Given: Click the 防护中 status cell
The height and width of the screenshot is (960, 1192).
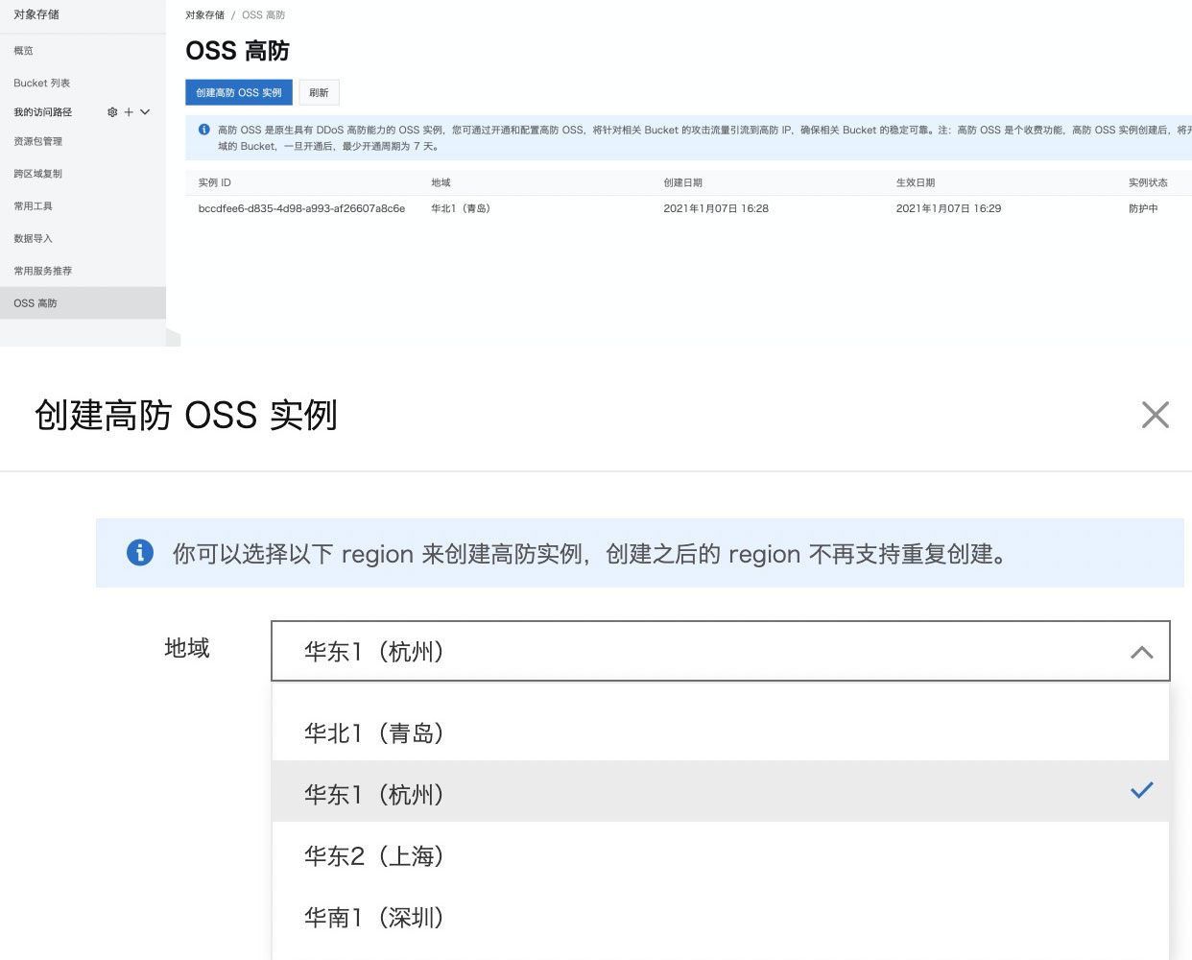Looking at the screenshot, I should point(1143,208).
